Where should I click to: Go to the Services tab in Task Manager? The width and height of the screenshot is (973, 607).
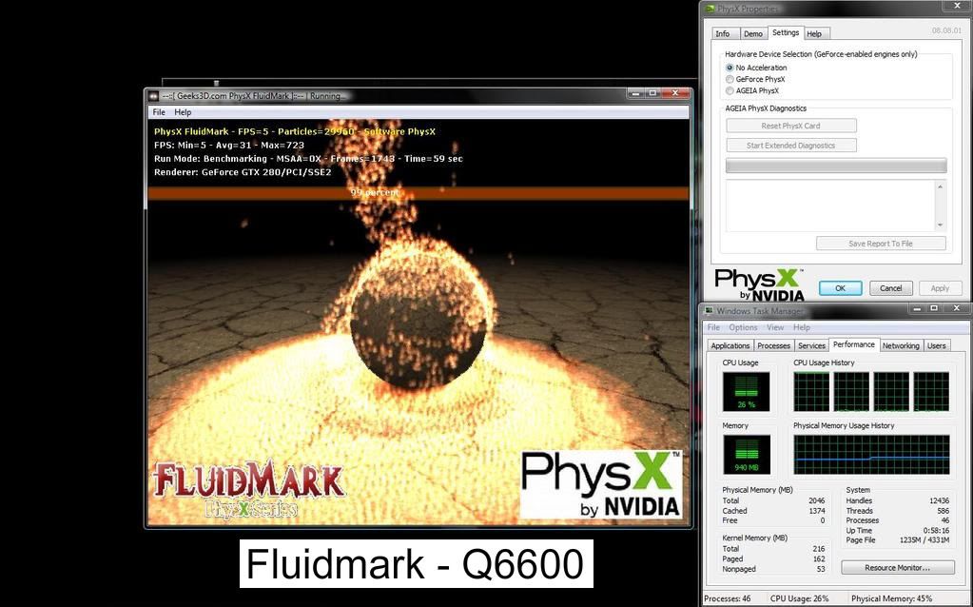(811, 345)
